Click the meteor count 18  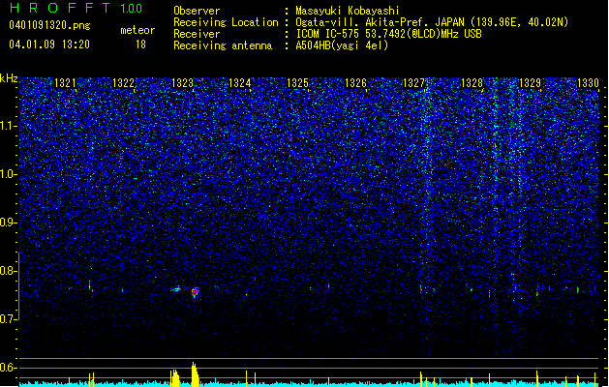pos(140,45)
